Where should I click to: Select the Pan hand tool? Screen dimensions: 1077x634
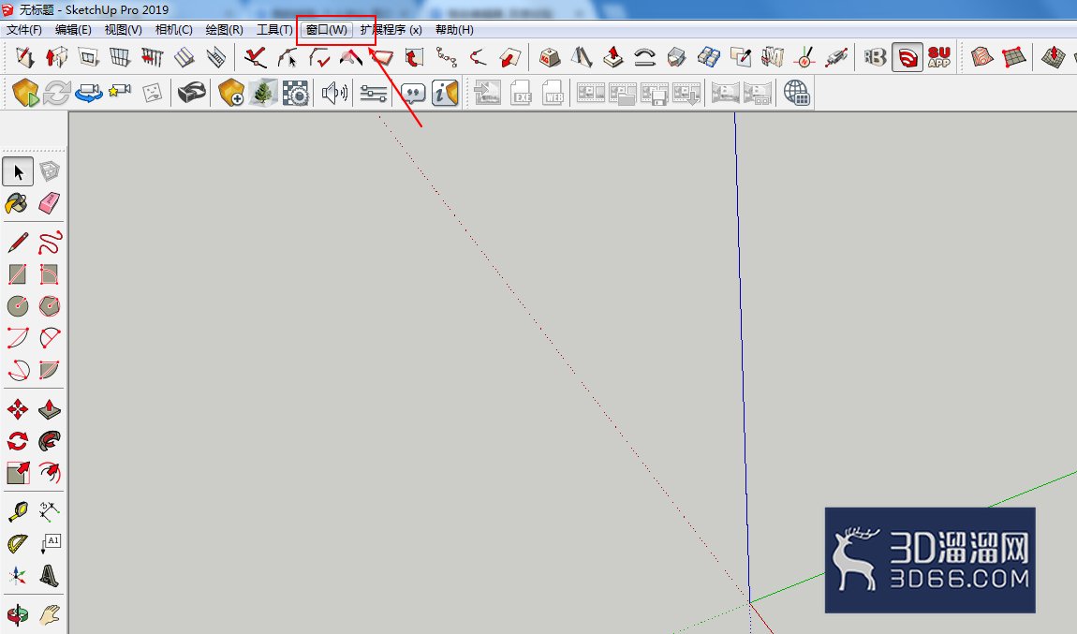tap(50, 614)
